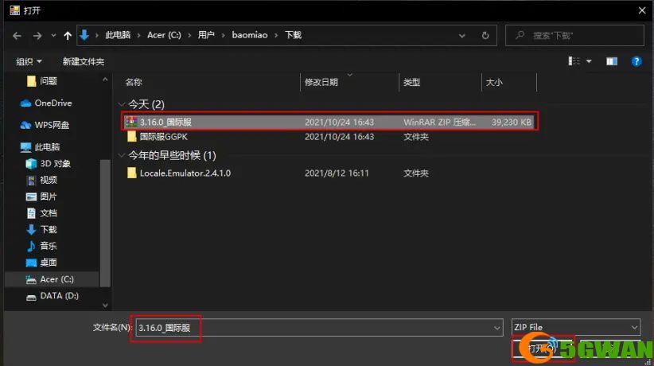Click the 打开 button
Screen dimensions: 654x366
click(543, 348)
